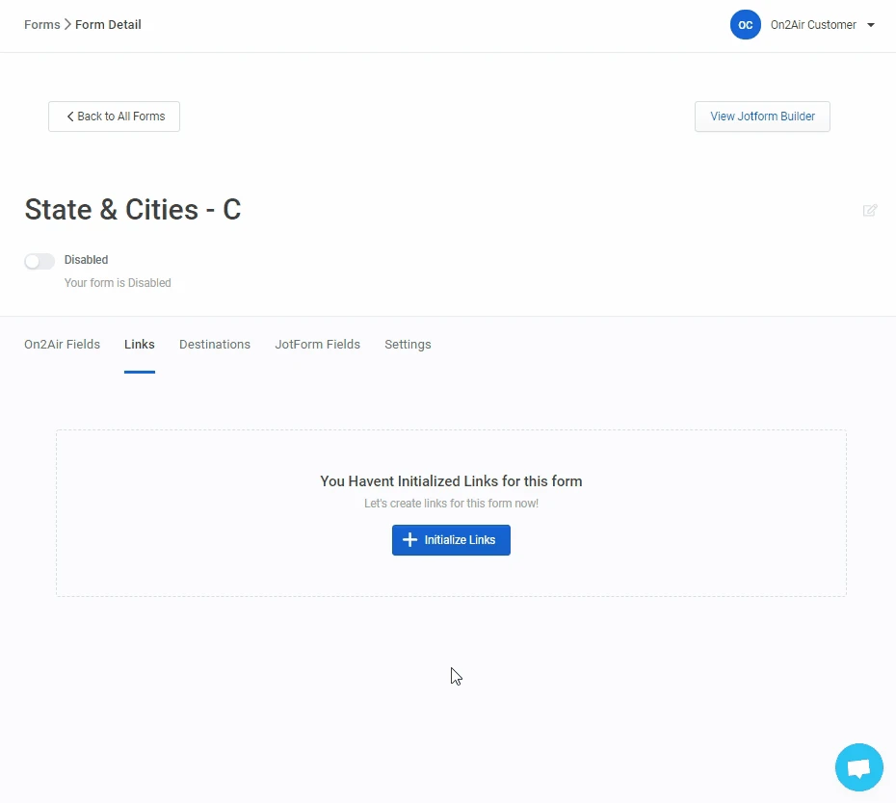
Task: Go to the JotForm Fields tab
Action: (317, 345)
